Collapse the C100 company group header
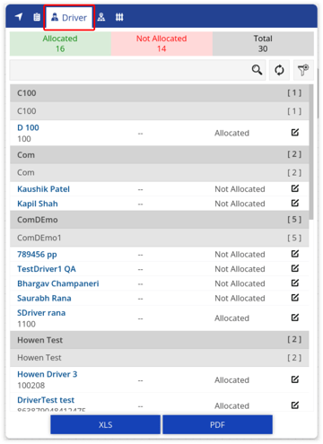The width and height of the screenshot is (323, 444). click(160, 93)
